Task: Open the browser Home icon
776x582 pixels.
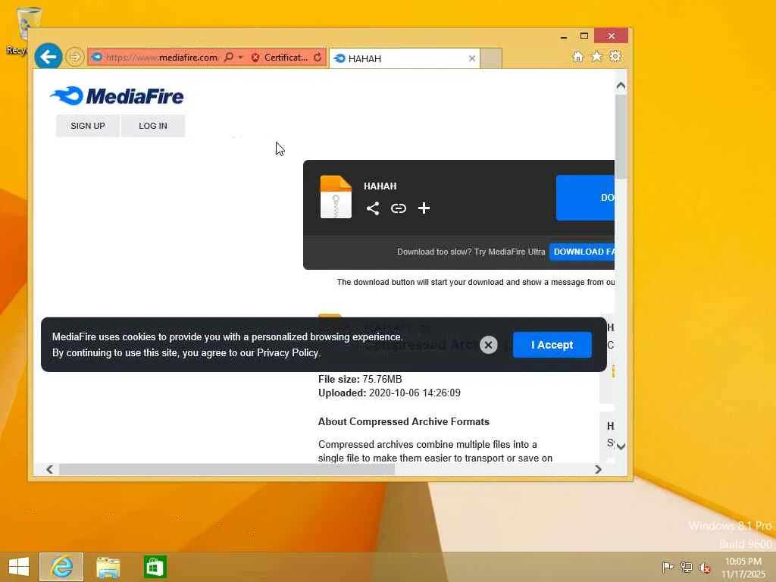Action: 577,56
